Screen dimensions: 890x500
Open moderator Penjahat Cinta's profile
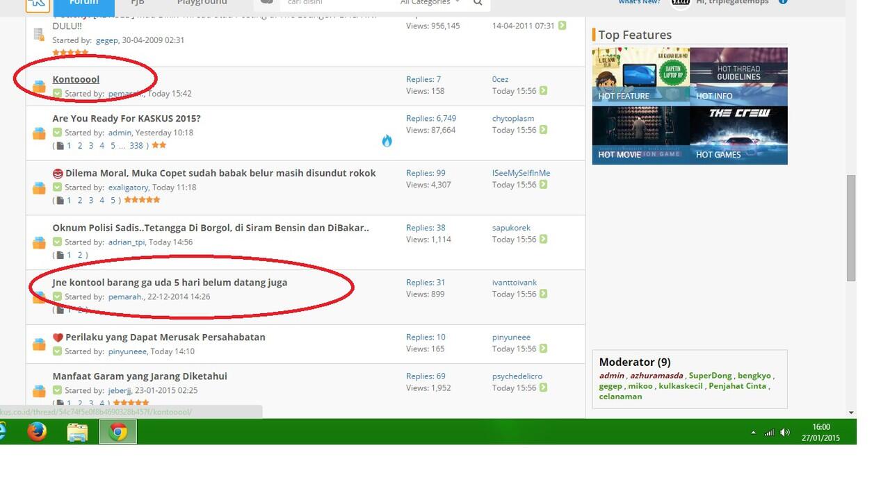[737, 386]
